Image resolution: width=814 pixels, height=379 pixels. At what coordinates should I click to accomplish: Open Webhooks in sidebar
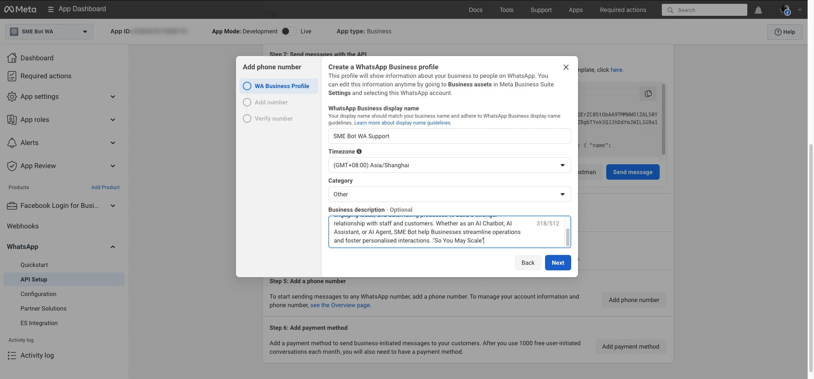click(23, 226)
